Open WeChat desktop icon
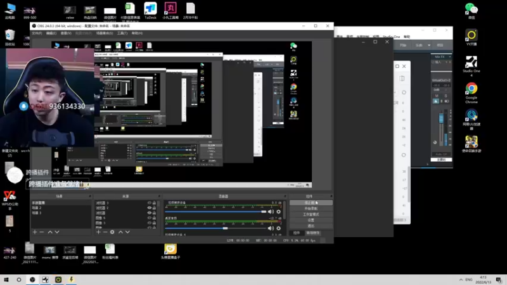The height and width of the screenshot is (285, 507). [471, 11]
